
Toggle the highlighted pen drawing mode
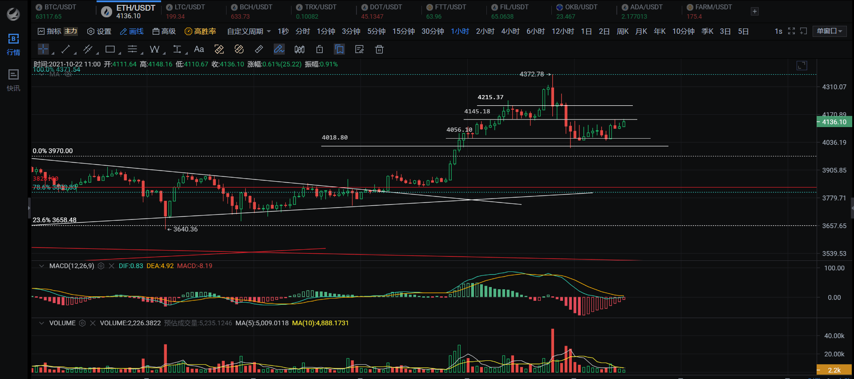click(x=279, y=49)
